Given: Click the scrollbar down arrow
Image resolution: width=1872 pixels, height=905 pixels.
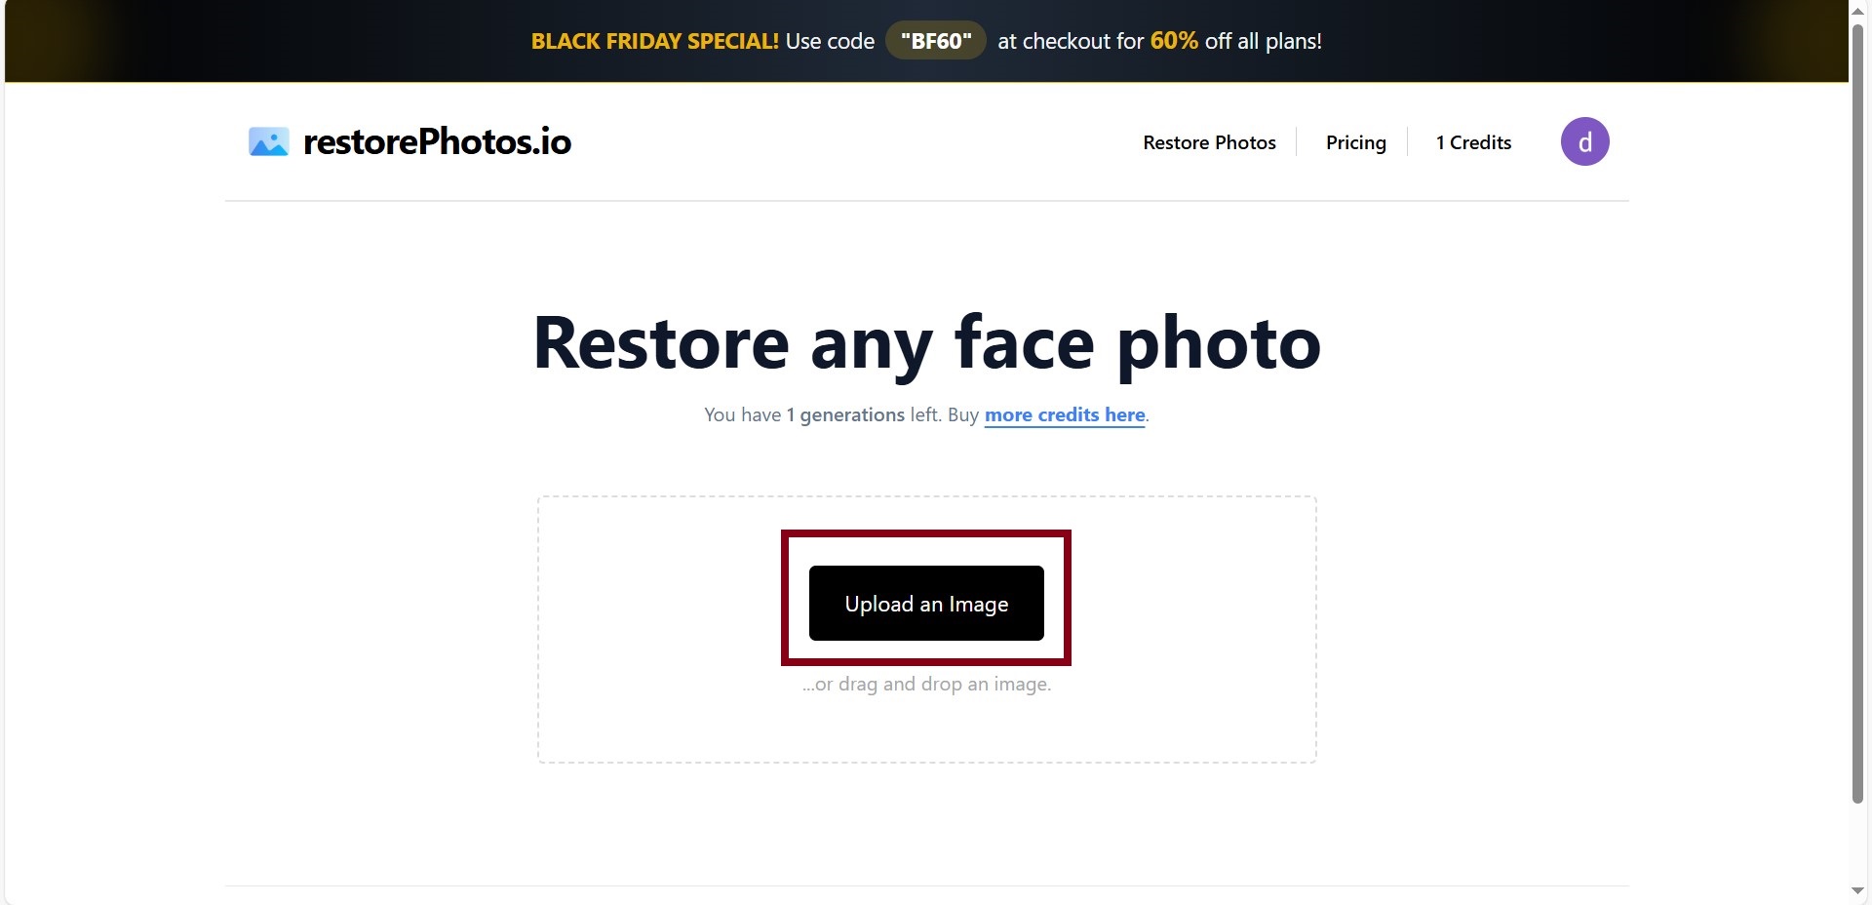Looking at the screenshot, I should pos(1857,890).
